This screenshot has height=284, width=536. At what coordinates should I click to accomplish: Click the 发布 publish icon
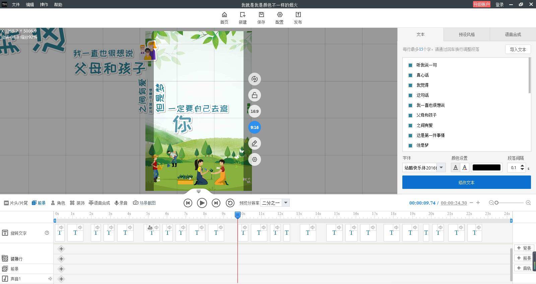[298, 15]
